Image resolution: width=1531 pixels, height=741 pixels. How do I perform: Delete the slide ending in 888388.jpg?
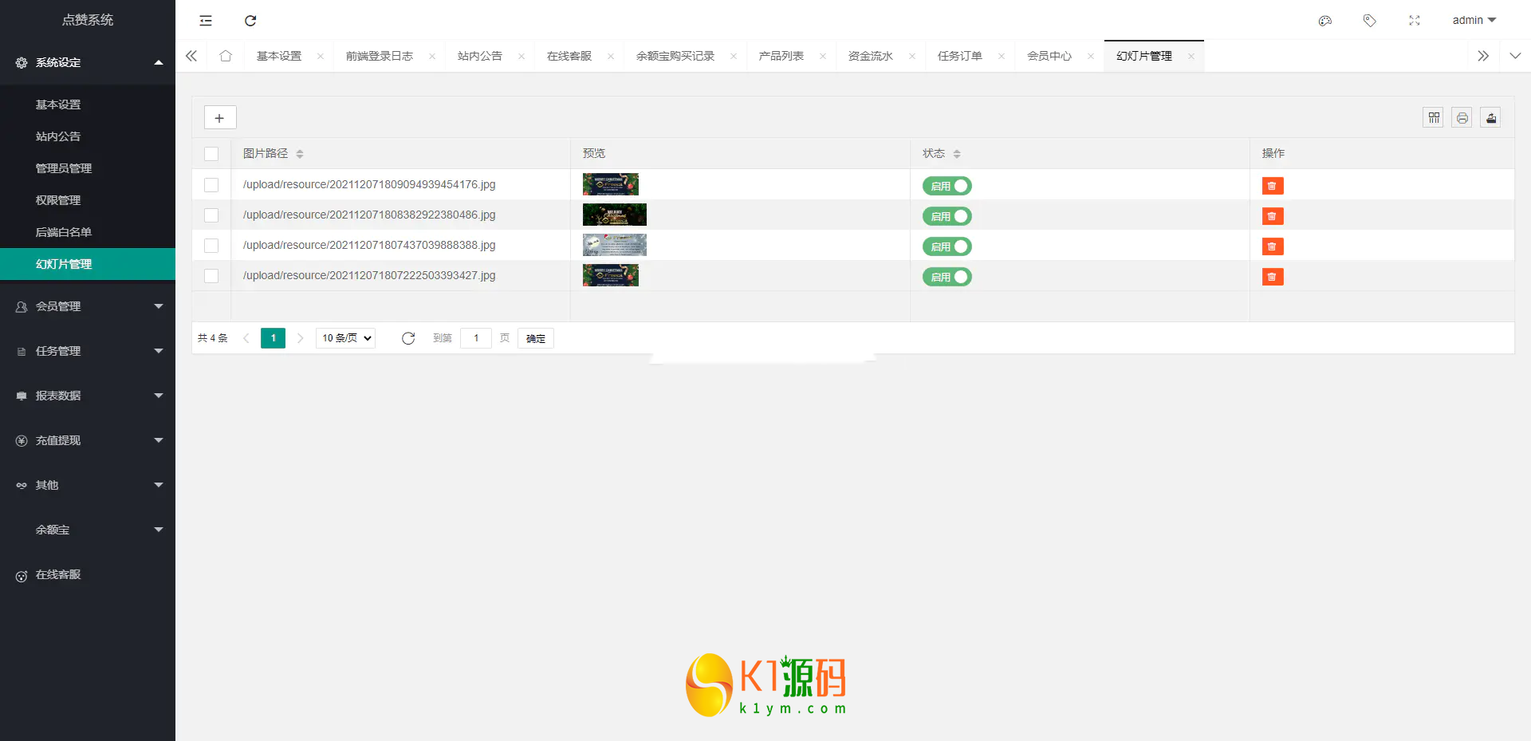point(1273,246)
